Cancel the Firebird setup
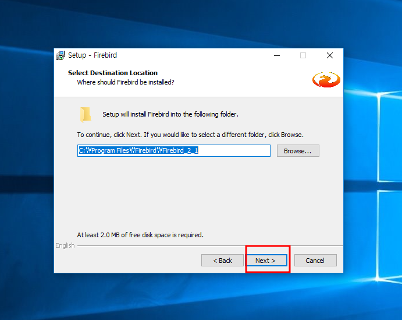This screenshot has height=320, width=402. [315, 261]
